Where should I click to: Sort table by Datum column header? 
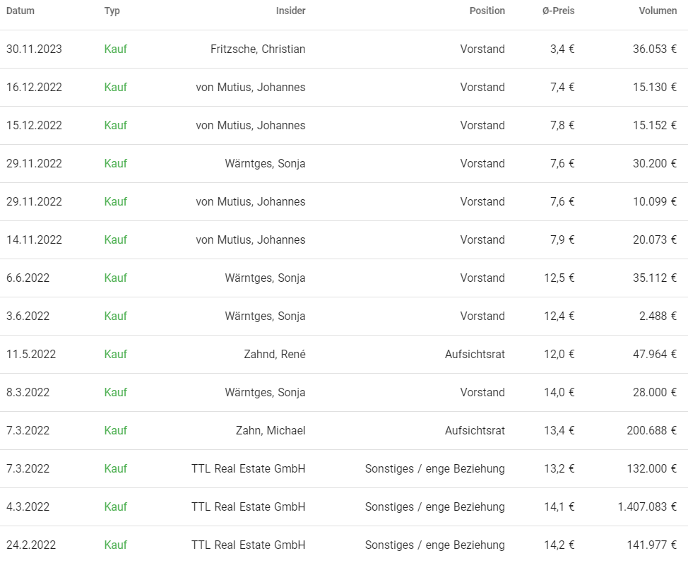coord(20,11)
